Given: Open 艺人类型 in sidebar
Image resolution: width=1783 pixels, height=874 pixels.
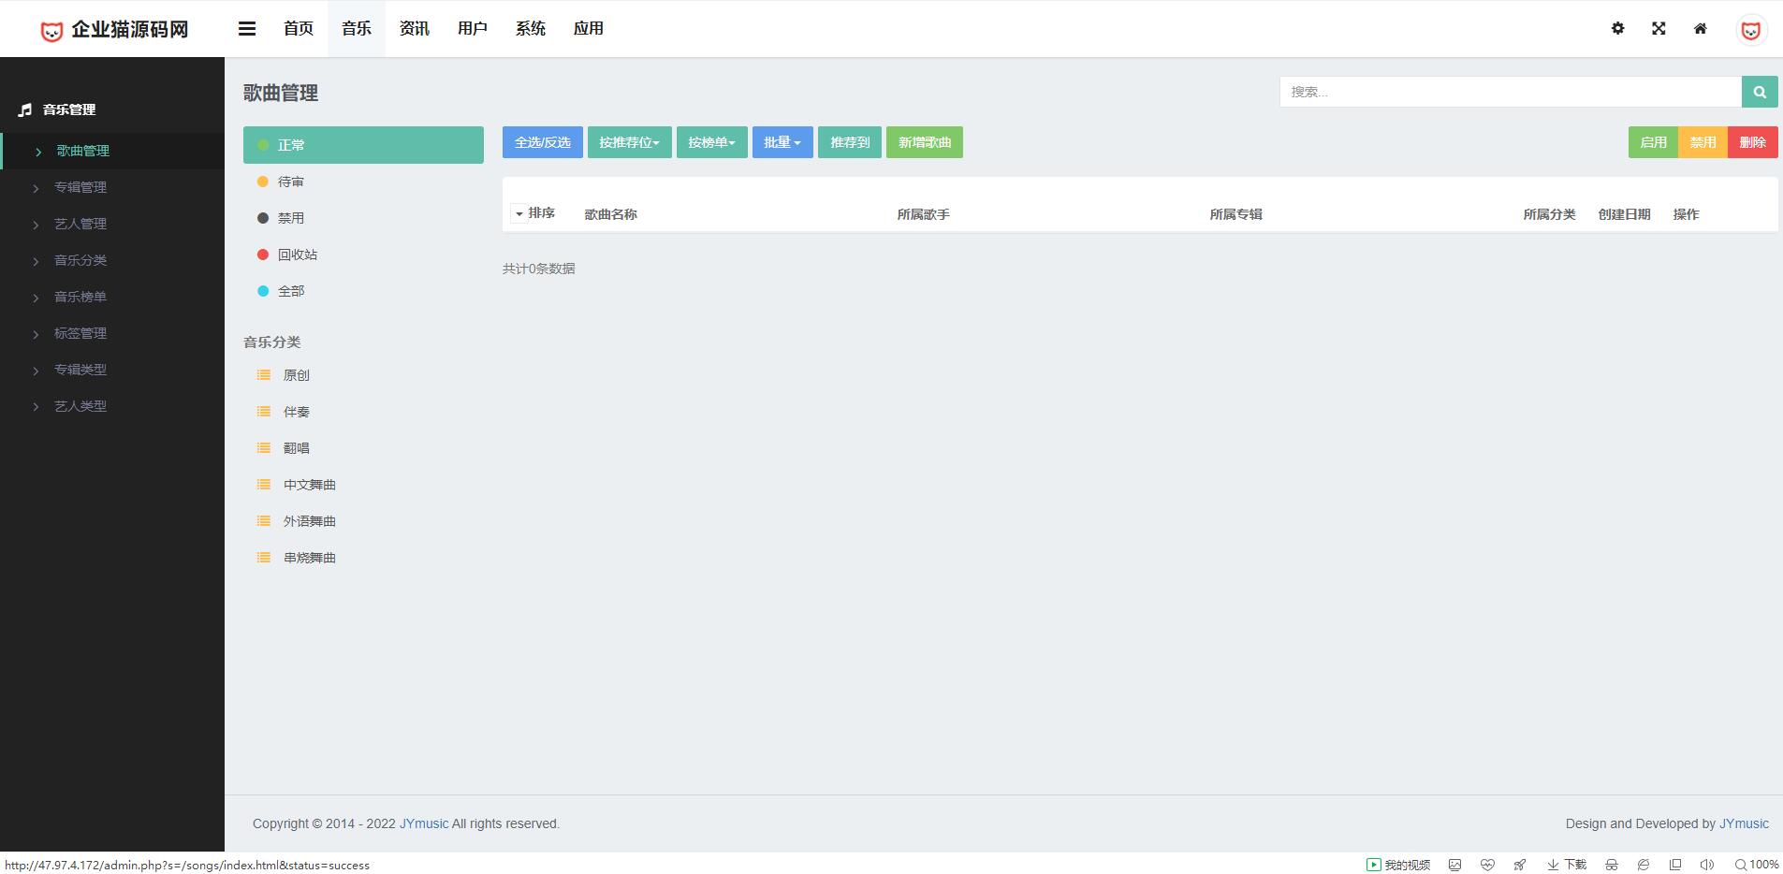Looking at the screenshot, I should coord(112,406).
